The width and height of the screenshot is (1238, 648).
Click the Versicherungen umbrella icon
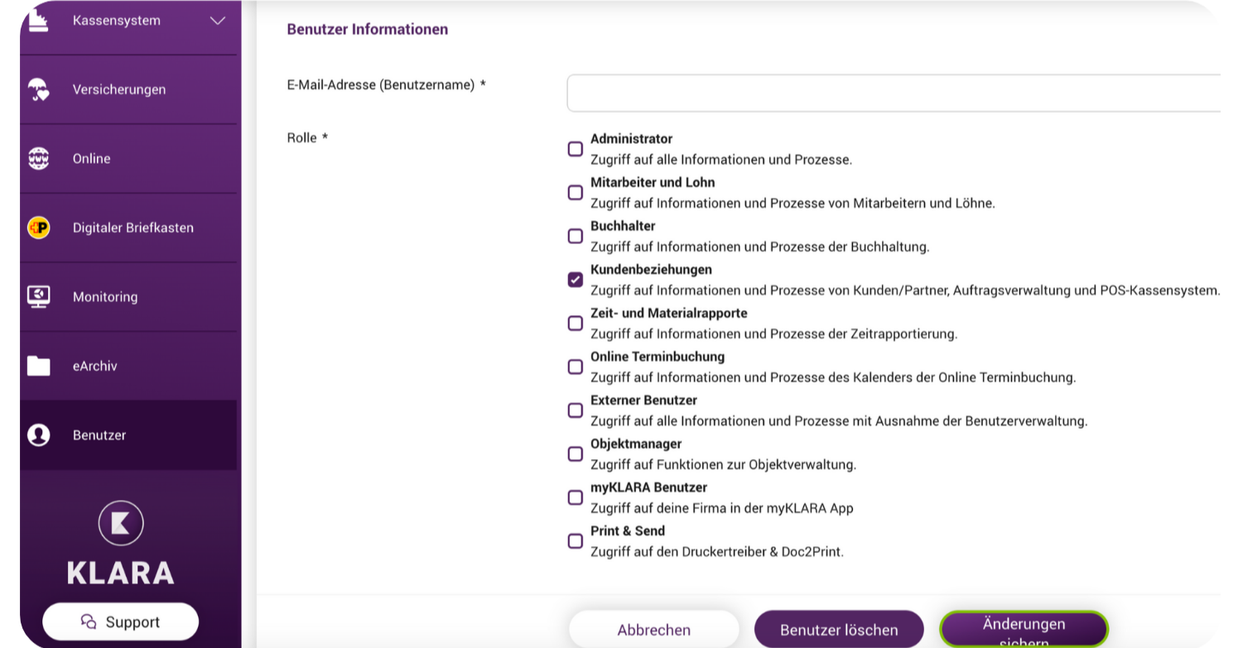click(39, 89)
